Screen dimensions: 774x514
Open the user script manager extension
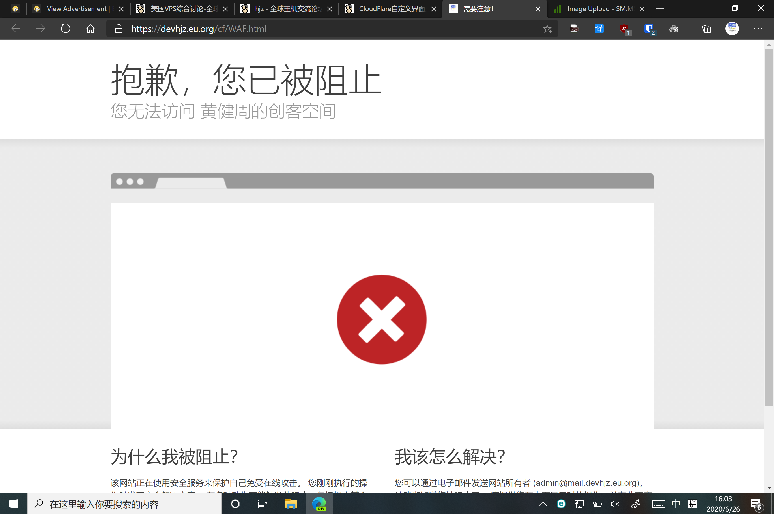[x=674, y=29]
